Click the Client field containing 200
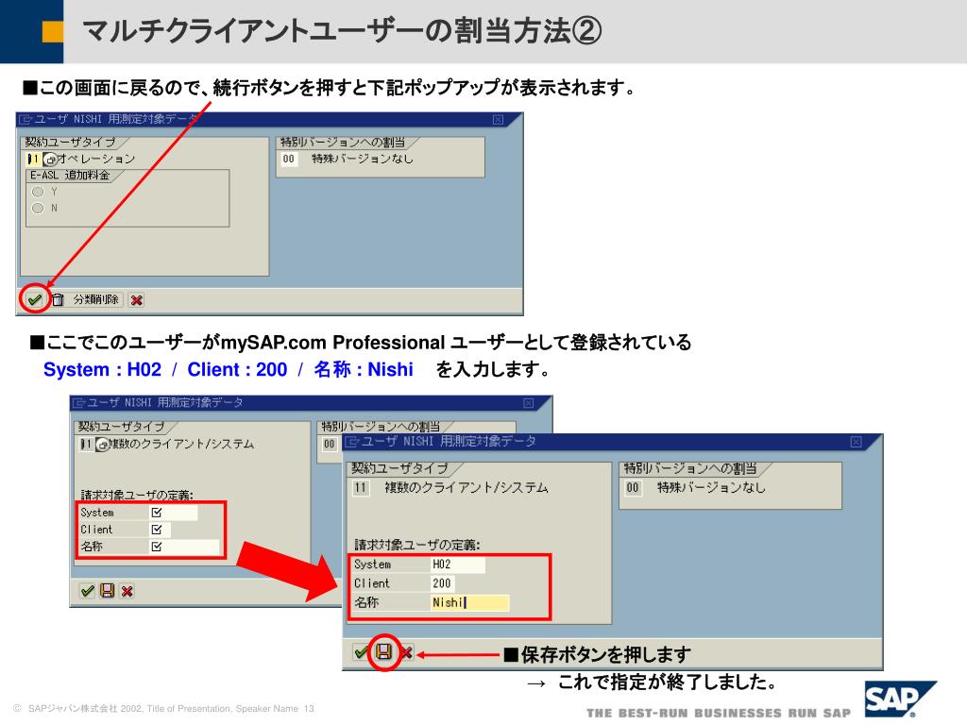 [442, 583]
